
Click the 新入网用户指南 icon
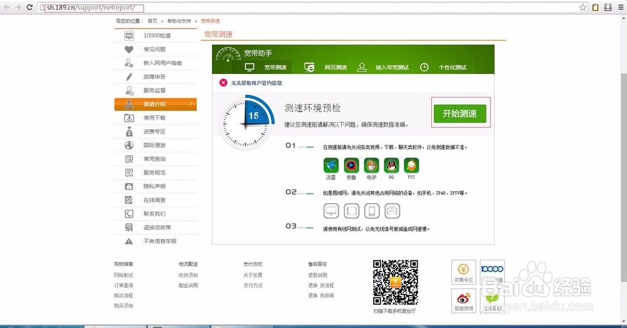click(x=129, y=63)
